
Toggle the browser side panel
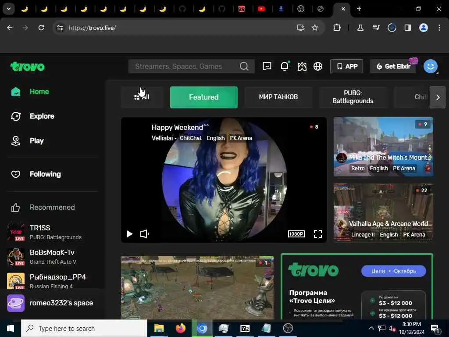click(x=408, y=28)
